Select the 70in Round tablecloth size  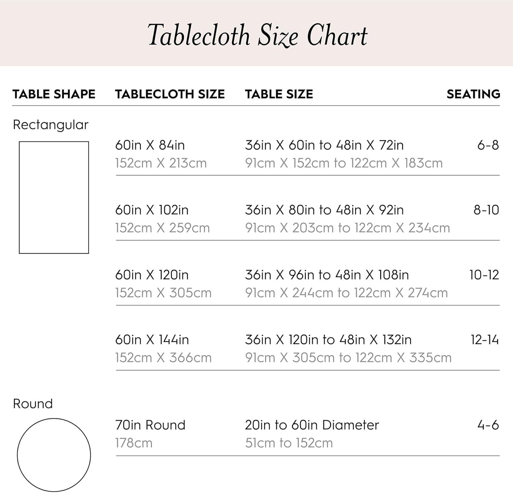tap(150, 425)
